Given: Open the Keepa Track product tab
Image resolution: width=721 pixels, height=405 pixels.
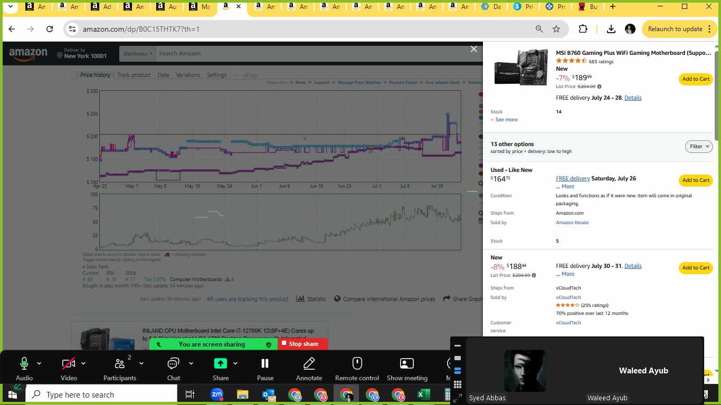Looking at the screenshot, I should pyautogui.click(x=134, y=75).
